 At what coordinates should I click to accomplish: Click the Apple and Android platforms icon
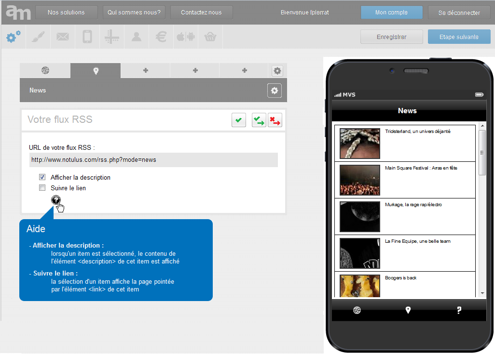[185, 37]
